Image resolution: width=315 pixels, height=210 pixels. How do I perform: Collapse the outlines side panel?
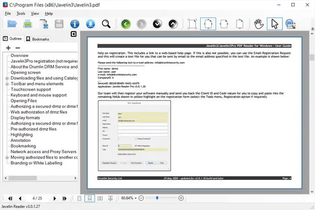[74, 34]
